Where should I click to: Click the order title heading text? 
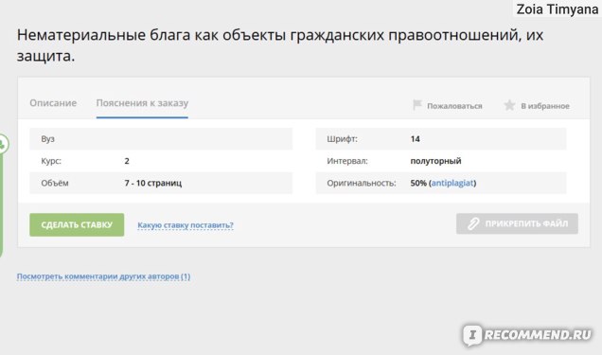280,45
